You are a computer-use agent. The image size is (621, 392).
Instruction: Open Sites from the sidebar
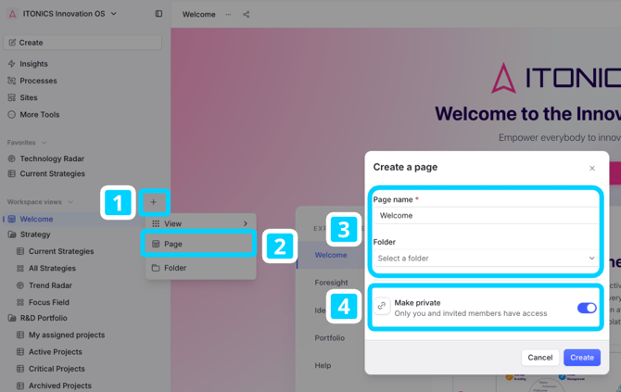pyautogui.click(x=29, y=98)
